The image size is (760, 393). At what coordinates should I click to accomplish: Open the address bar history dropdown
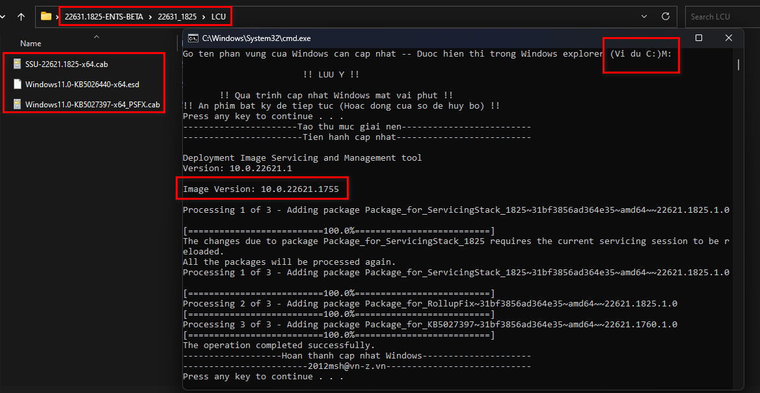tap(644, 16)
